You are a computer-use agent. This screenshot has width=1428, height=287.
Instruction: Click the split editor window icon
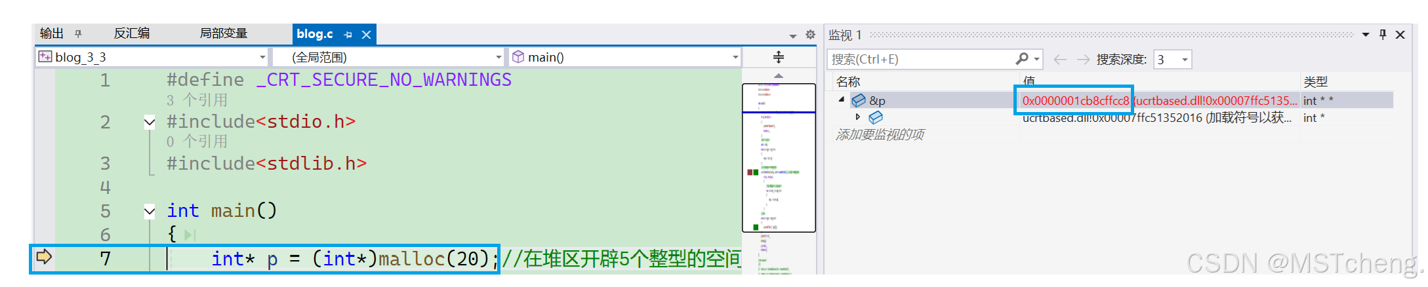[778, 58]
